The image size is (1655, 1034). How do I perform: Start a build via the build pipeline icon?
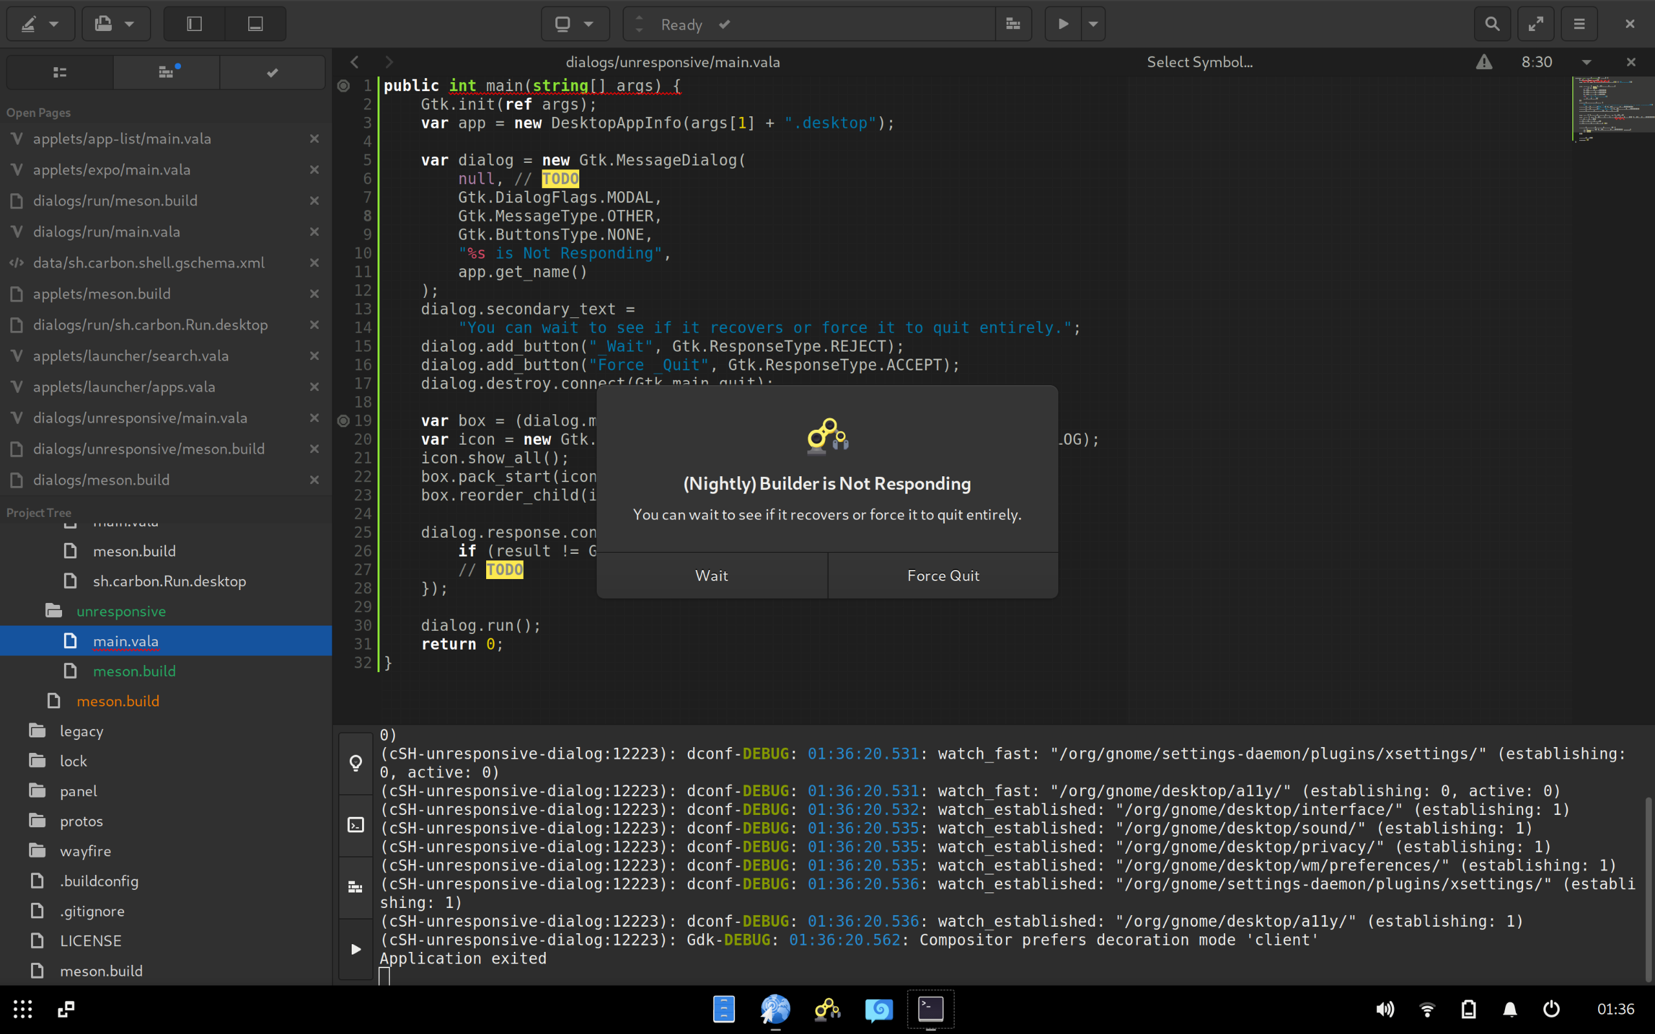(x=1013, y=24)
